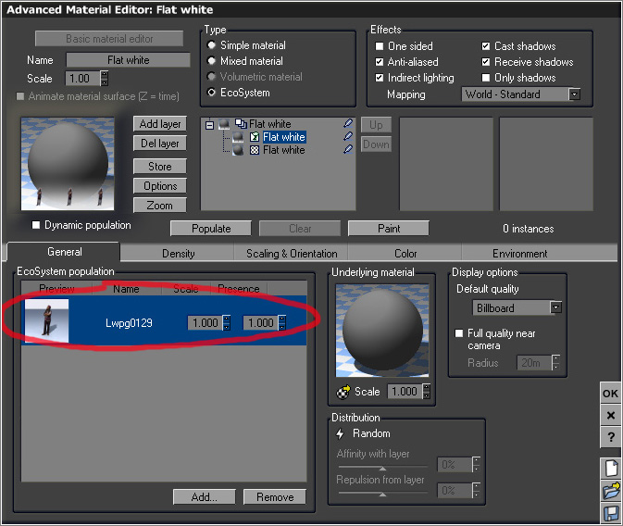Screen dimensions: 623x526
Task: Click the material Name field Flat white
Action: click(129, 60)
